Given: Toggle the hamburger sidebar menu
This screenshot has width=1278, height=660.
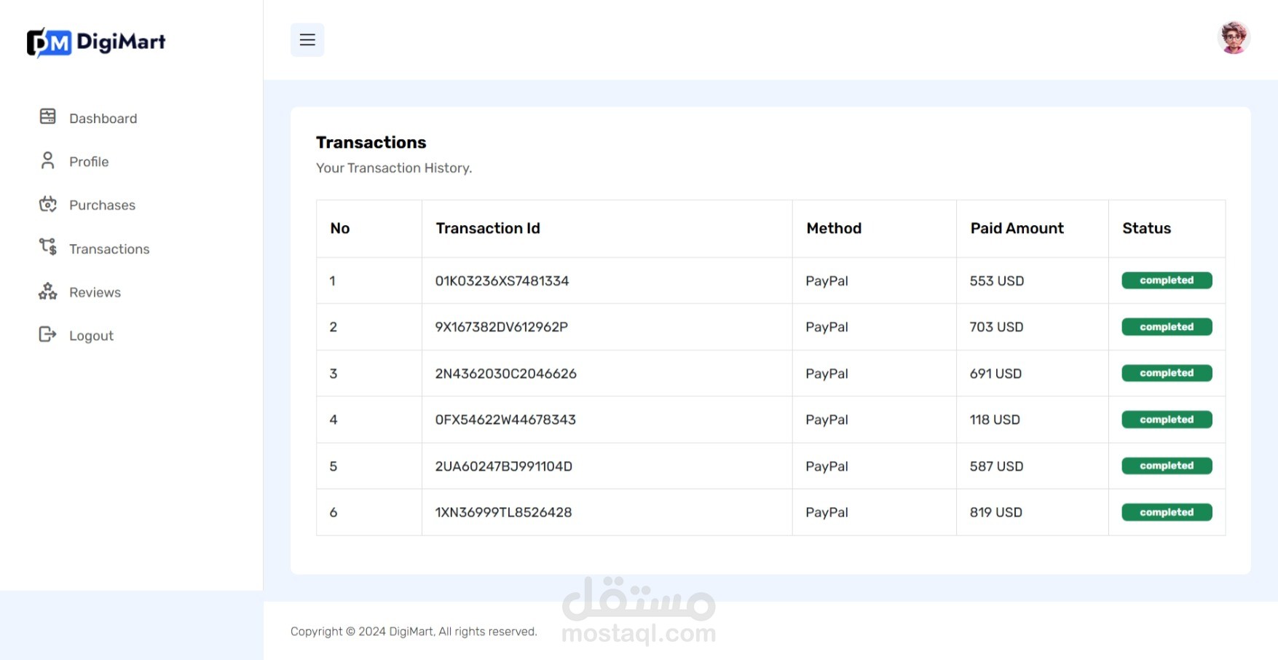Looking at the screenshot, I should [x=307, y=40].
